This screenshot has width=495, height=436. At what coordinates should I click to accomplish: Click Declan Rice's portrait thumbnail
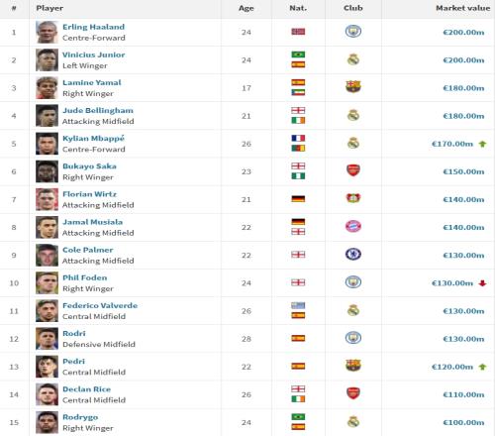pos(47,394)
